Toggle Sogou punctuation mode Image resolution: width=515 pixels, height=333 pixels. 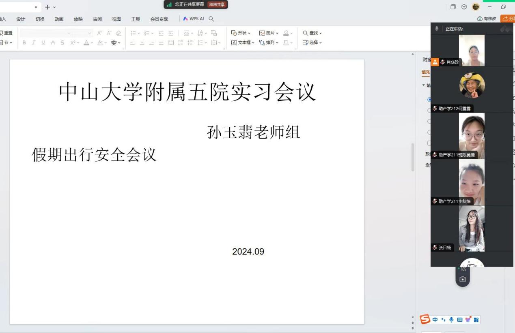[443, 320]
